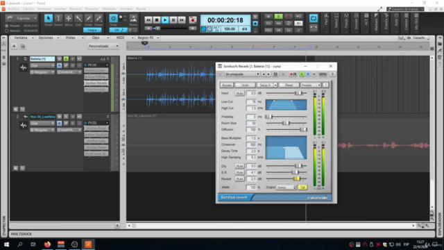Click the reverb Bypass button
Image resolution: width=444 pixels, height=250 pixels.
pyautogui.click(x=227, y=85)
